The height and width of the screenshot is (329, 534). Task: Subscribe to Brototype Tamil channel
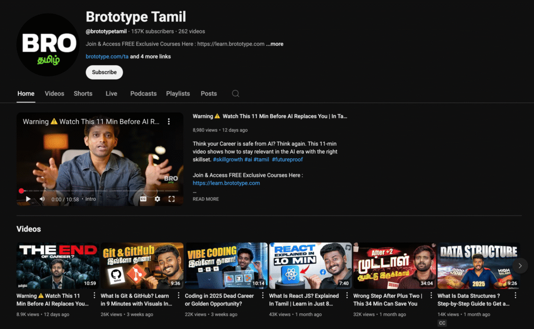pos(104,72)
